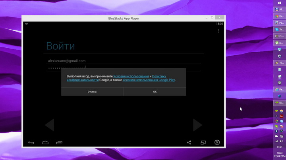286x160 pixels.
Task: Switch to the uTorrent taskbar window
Action: tap(279, 43)
